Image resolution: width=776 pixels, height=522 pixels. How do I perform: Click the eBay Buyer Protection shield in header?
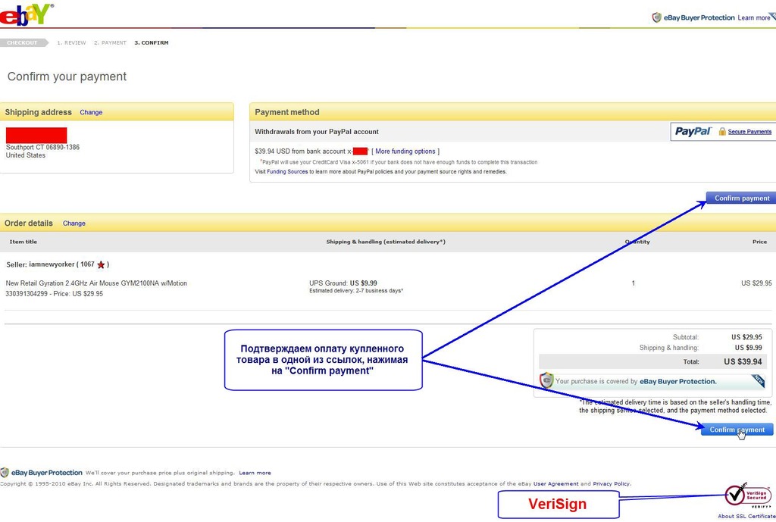[x=657, y=18]
